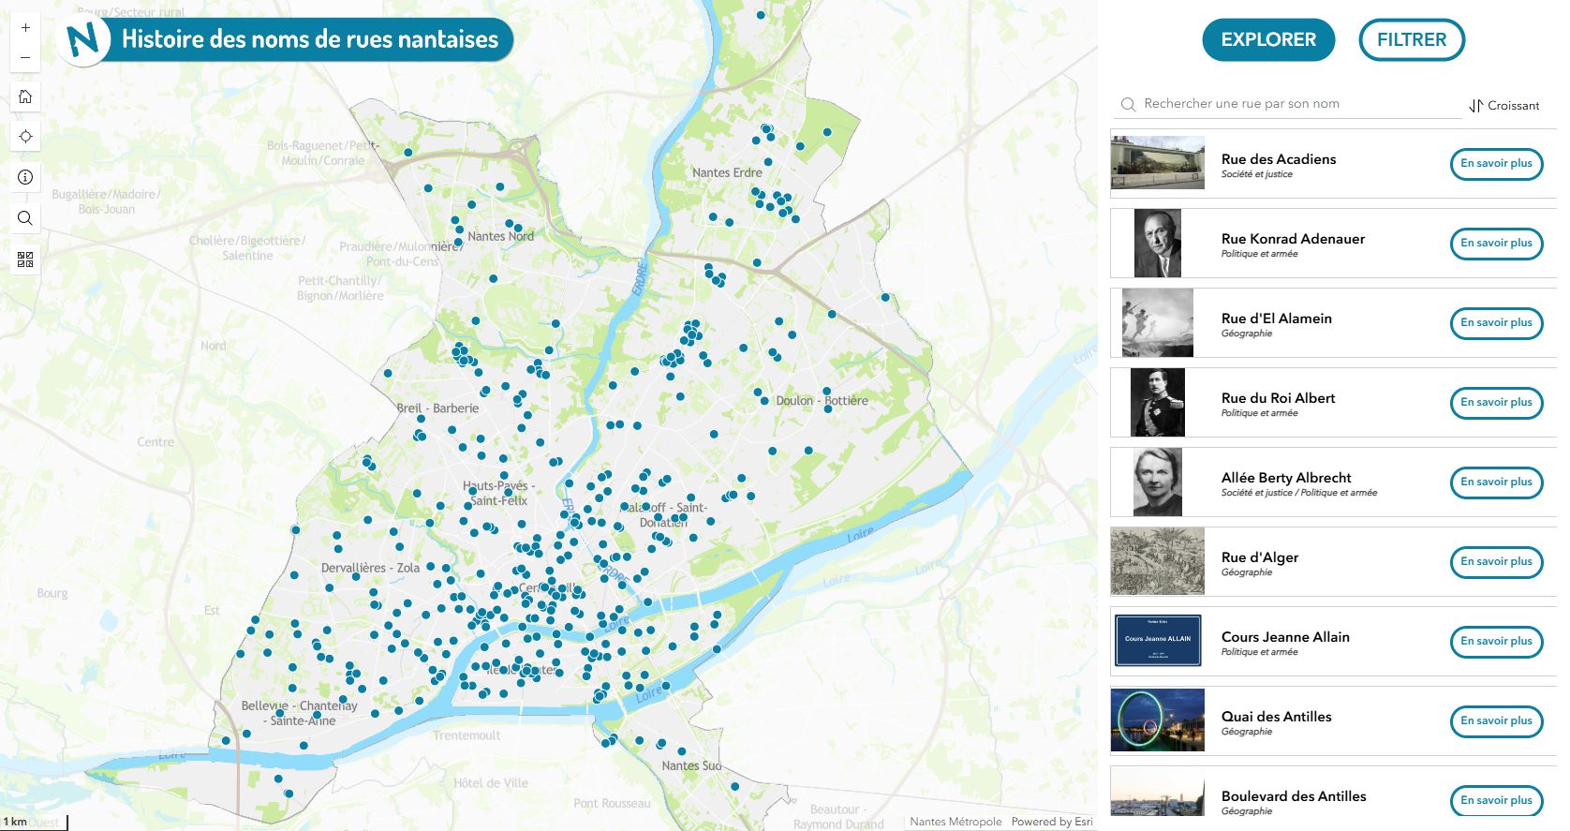This screenshot has height=831, width=1570.
Task: Click the Dervallières - Zola district label
Action: click(370, 568)
